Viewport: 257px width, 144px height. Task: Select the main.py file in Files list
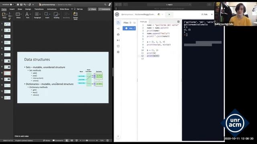(x=129, y=28)
